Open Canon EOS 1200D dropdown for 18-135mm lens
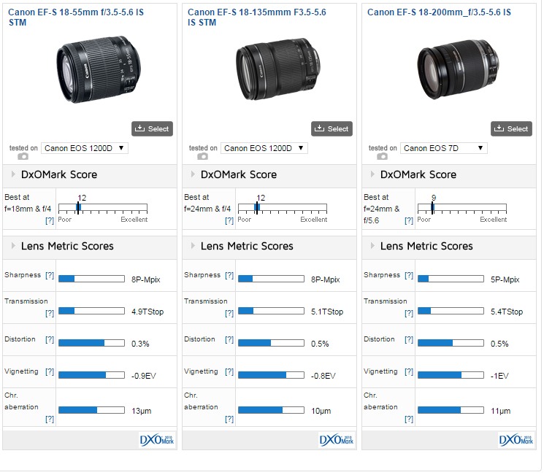Viewport: 544px width, 475px height. click(x=264, y=148)
